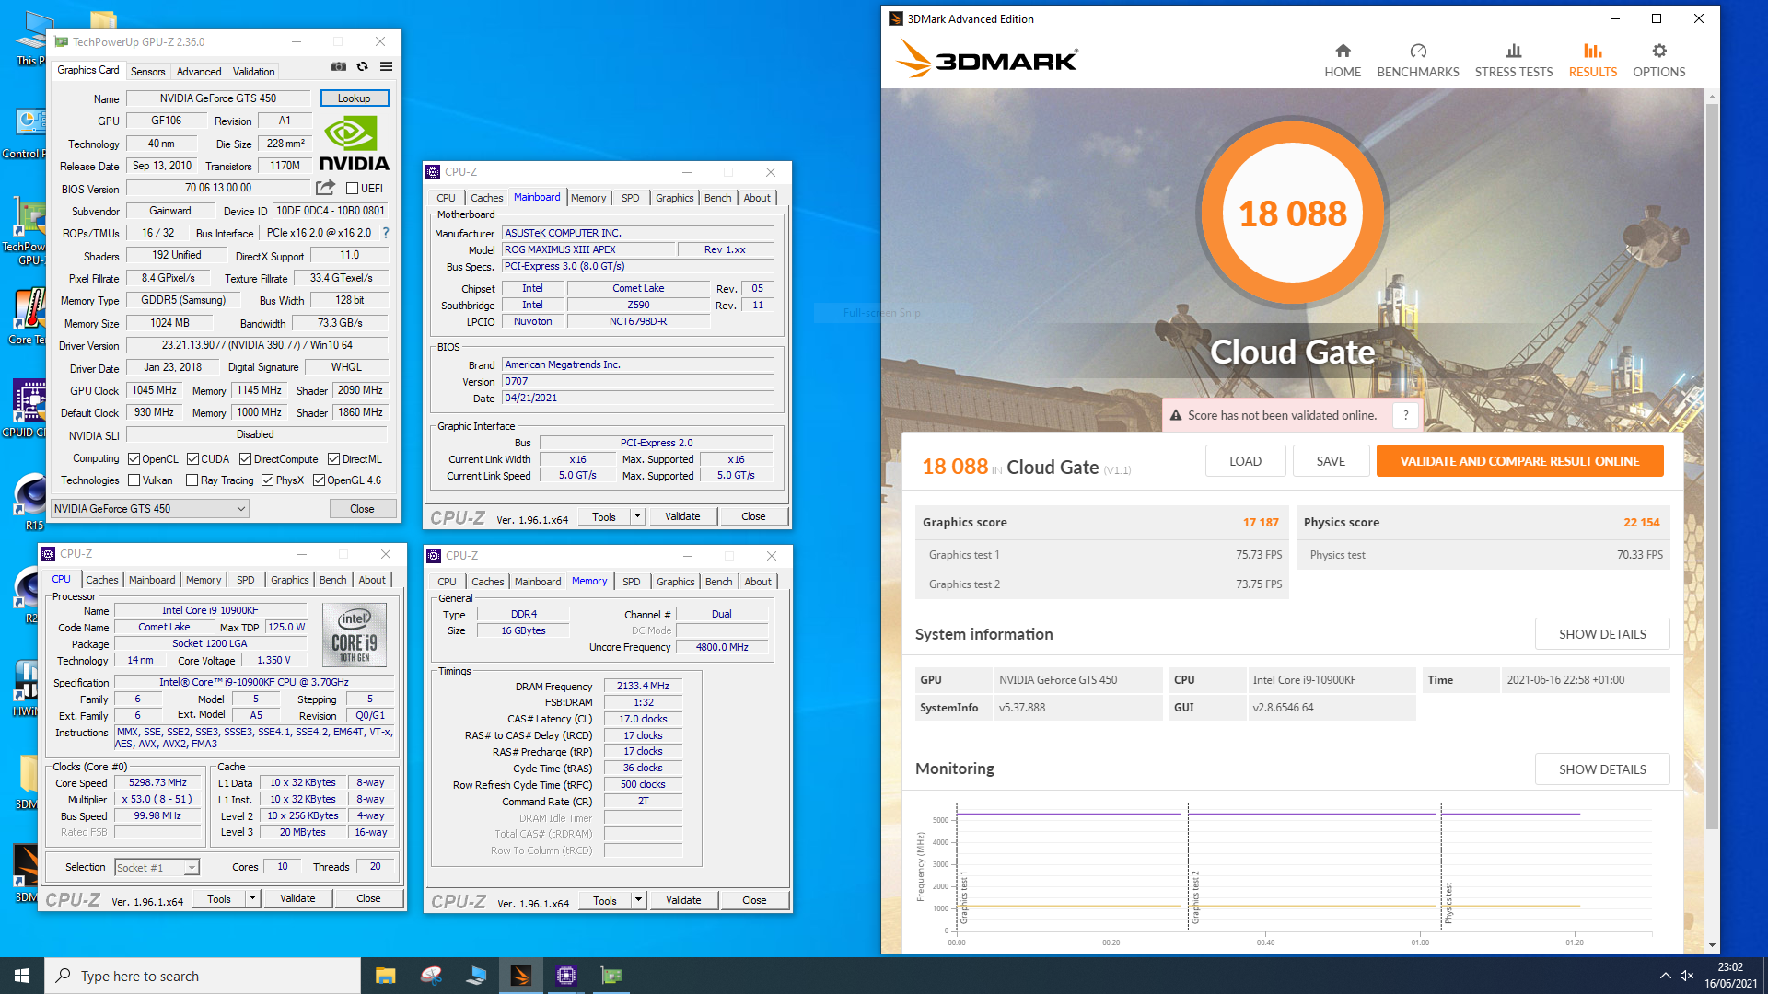Open the Windows Start menu
Viewport: 1768px width, 994px height.
coord(22,976)
